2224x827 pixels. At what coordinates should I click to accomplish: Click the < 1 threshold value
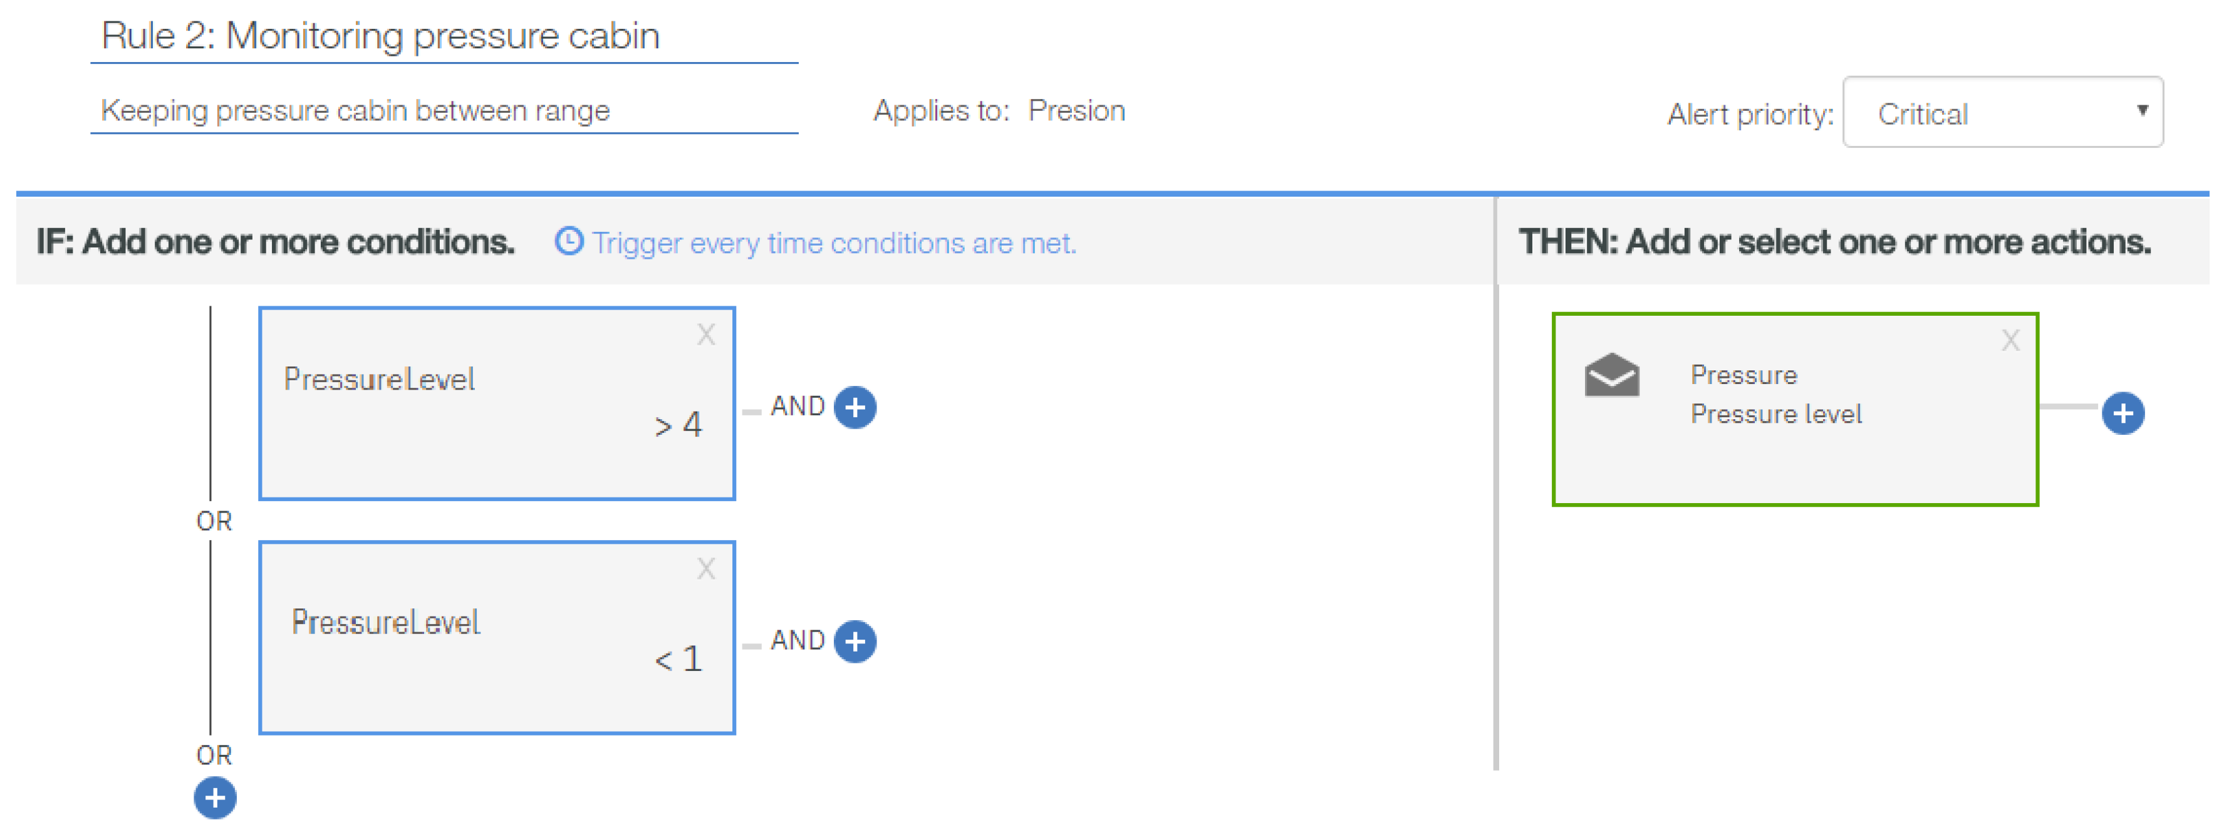click(678, 660)
